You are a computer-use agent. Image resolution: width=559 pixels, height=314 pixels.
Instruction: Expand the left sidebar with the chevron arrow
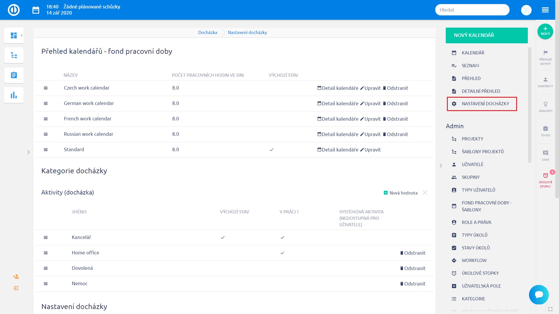coord(29,152)
